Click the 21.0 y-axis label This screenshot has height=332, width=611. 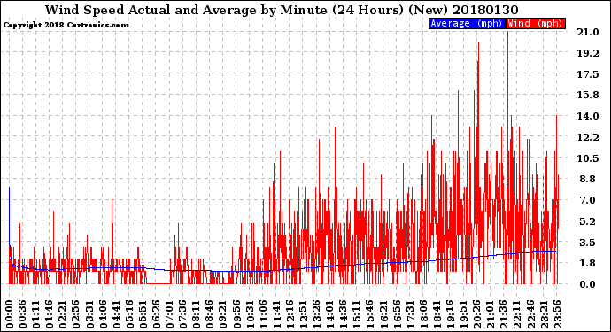(x=588, y=32)
